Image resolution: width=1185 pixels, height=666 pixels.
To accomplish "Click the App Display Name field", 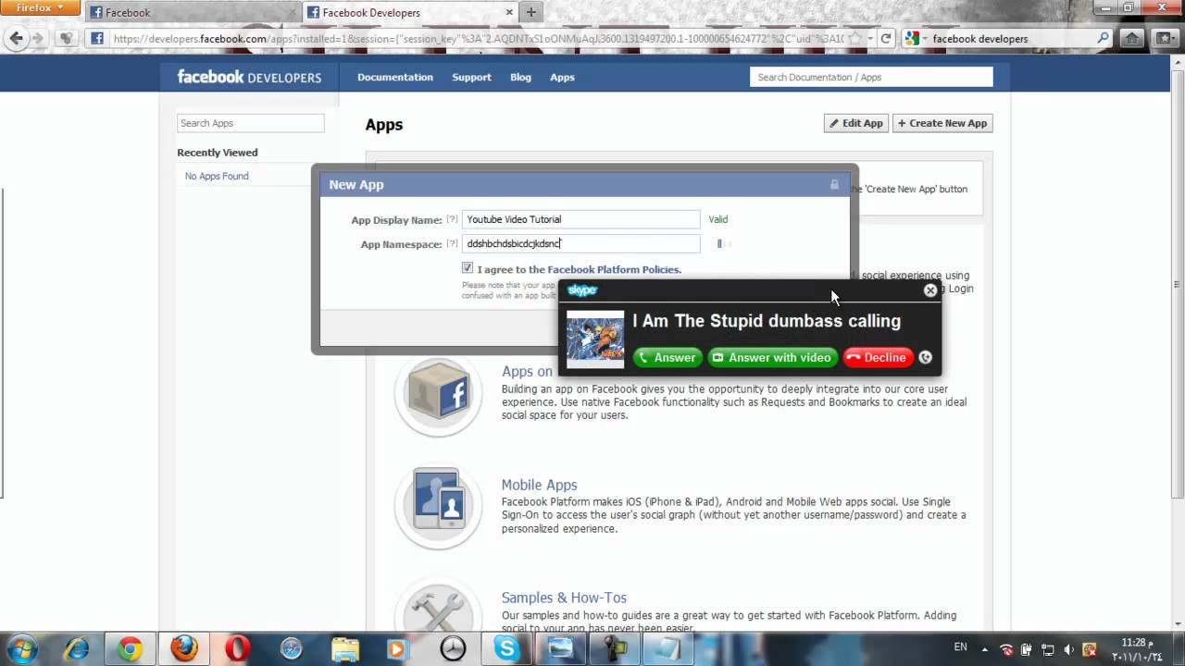I will (x=580, y=219).
